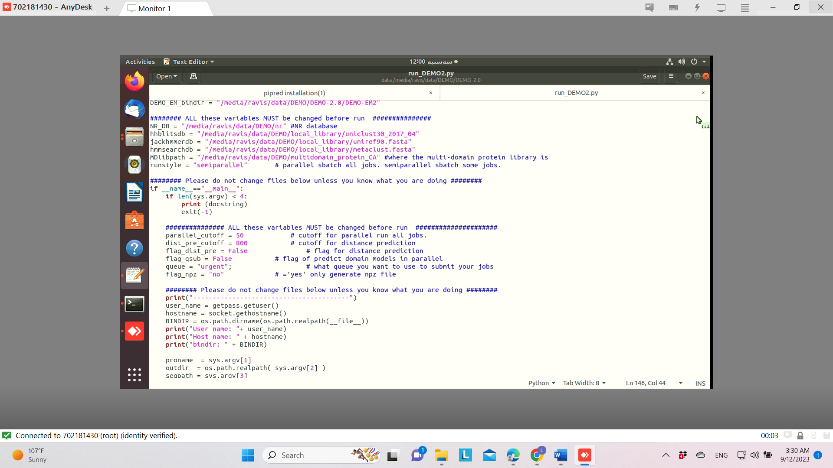Open Microsoft Word on taskbar

coord(561,455)
